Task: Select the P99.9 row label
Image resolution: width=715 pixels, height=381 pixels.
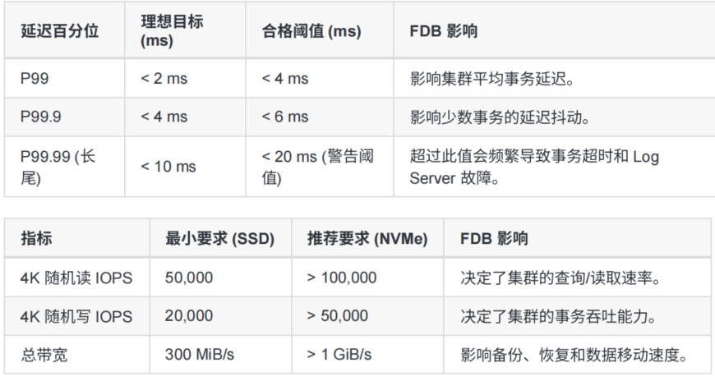Action: [x=40, y=117]
